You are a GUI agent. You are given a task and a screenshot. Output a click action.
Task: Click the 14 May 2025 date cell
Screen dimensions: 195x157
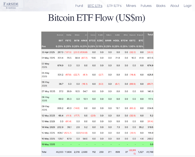pyautogui.click(x=48, y=127)
